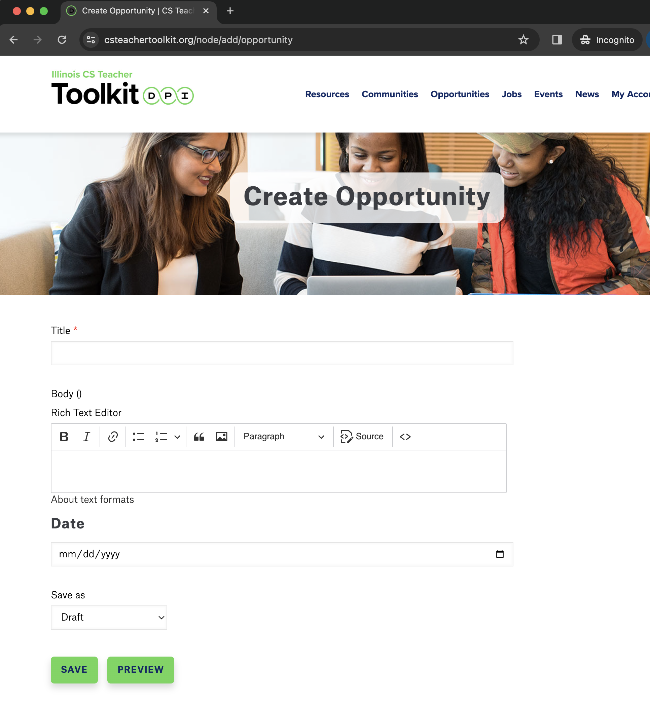Image resolution: width=650 pixels, height=703 pixels.
Task: Open the Paragraph style dropdown
Action: 284,436
